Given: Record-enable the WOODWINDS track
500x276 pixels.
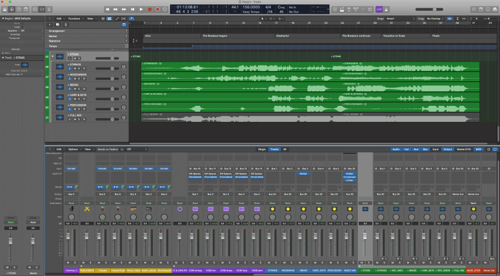Looking at the screenshot, I should click(x=84, y=79).
